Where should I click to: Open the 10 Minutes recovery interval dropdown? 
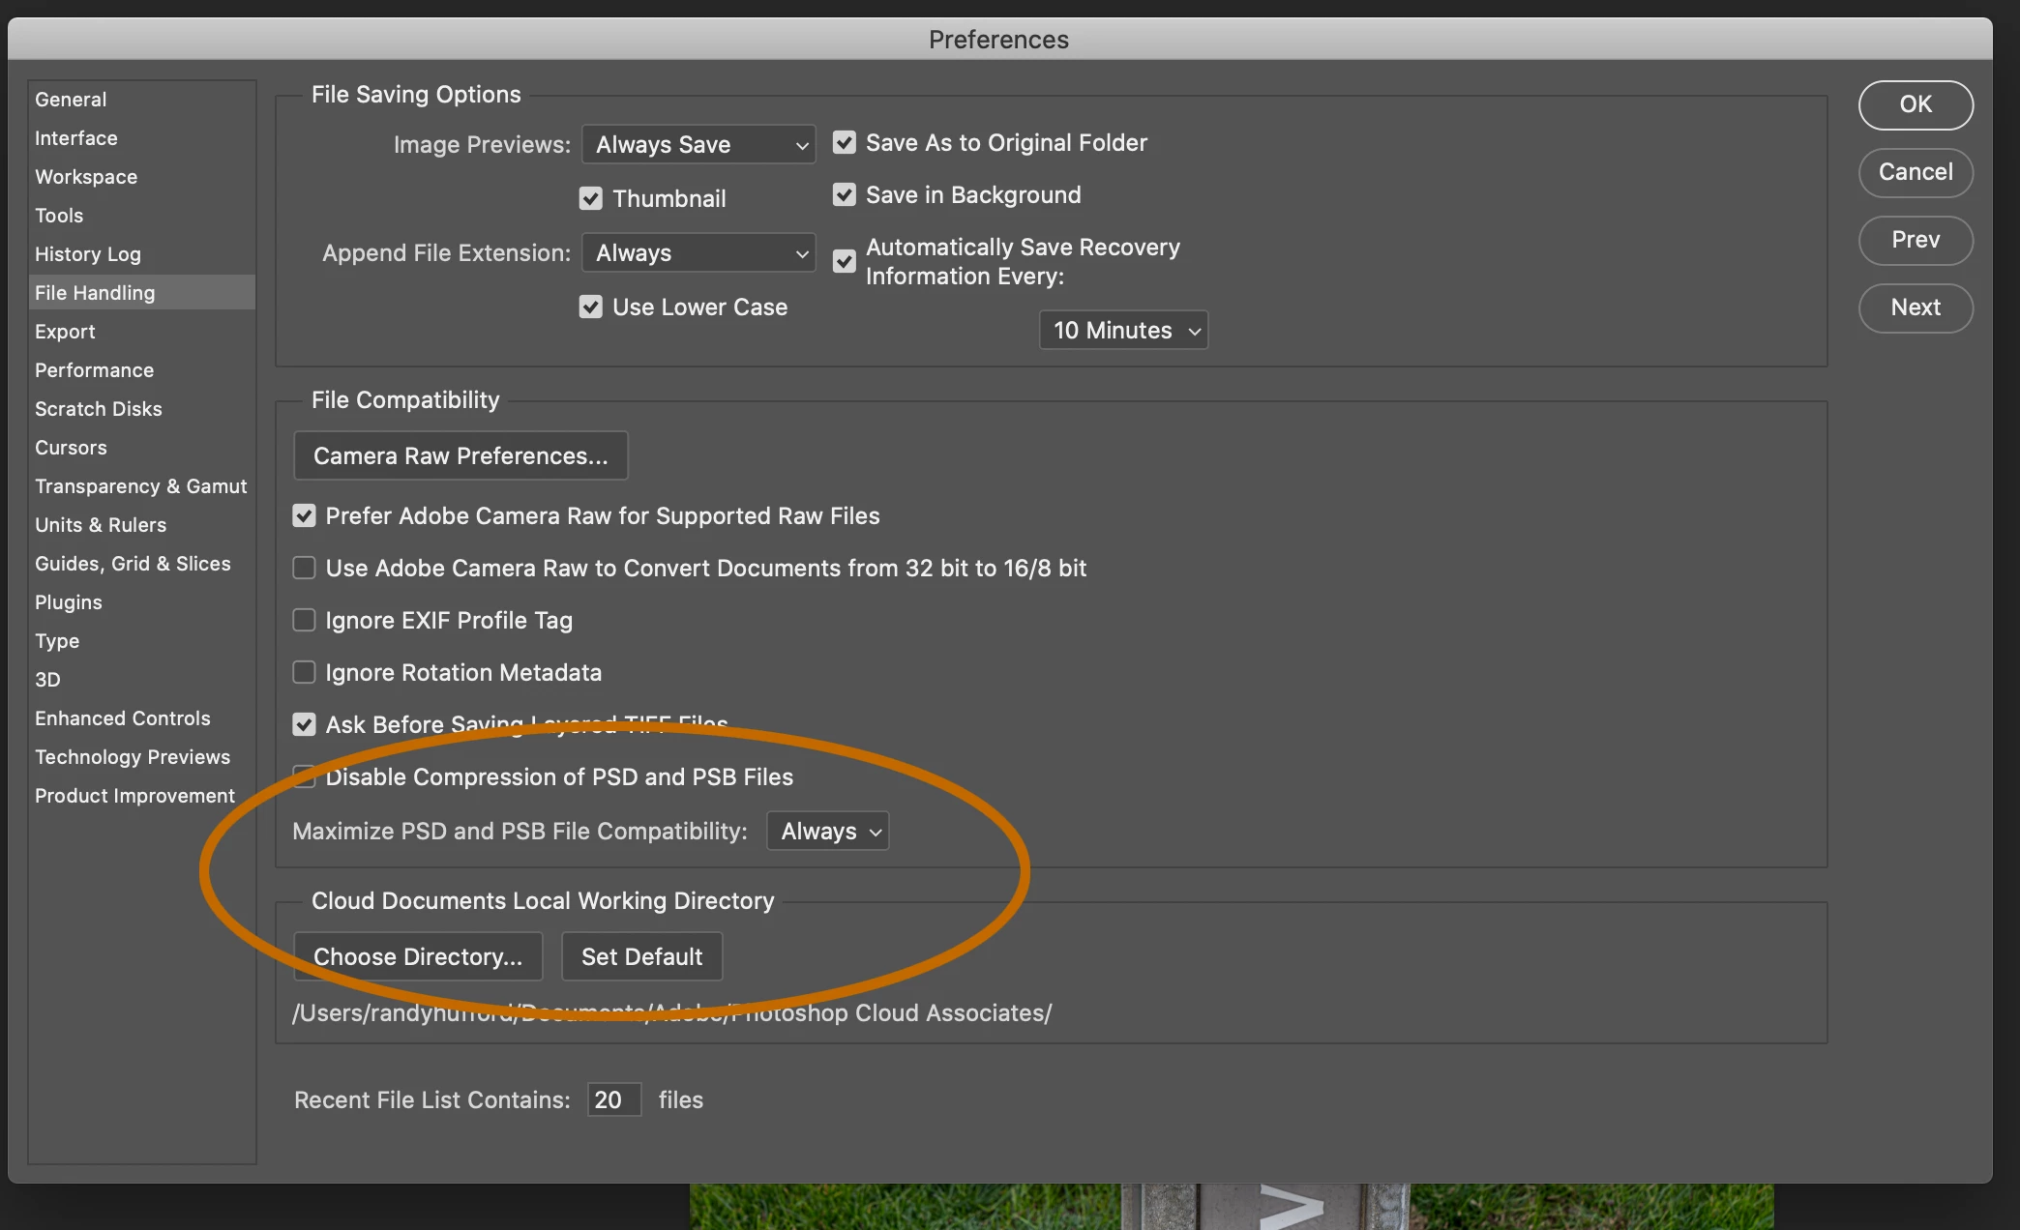[x=1123, y=331]
